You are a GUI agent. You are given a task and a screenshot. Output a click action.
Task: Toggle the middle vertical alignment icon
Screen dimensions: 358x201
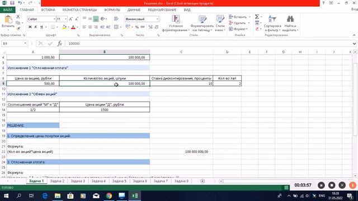click(x=90, y=18)
